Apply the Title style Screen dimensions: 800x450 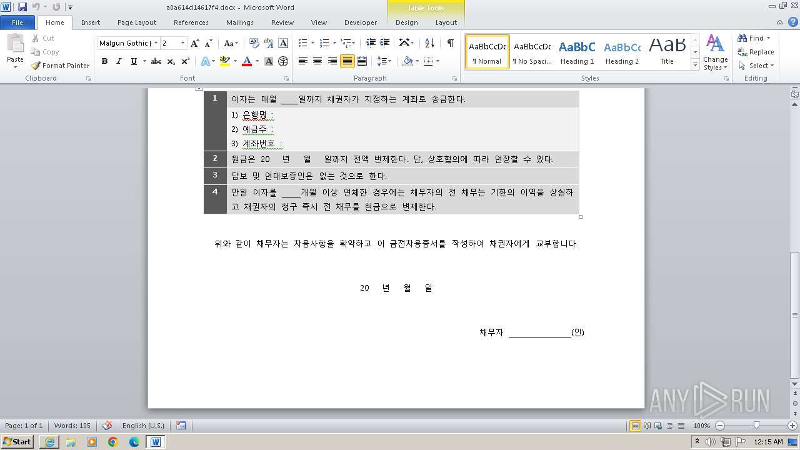667,52
